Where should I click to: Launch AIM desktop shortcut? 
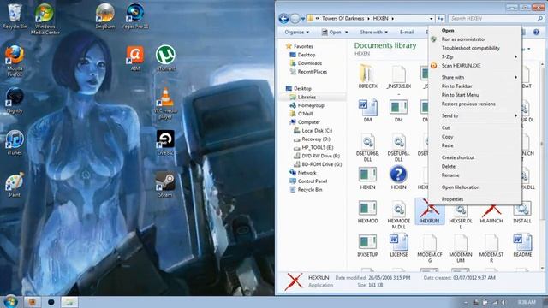[135, 59]
